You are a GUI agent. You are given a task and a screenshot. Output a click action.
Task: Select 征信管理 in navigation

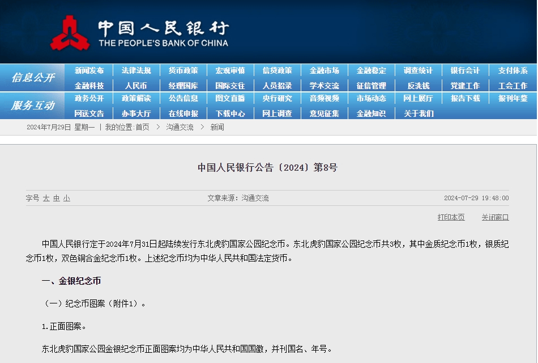pos(372,86)
